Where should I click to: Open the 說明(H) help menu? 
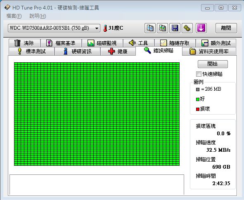tap(38, 16)
